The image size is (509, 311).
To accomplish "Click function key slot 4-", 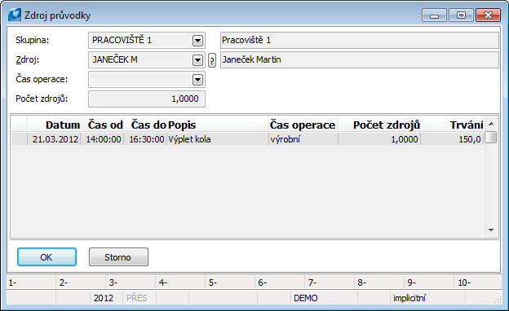I will coord(180,283).
